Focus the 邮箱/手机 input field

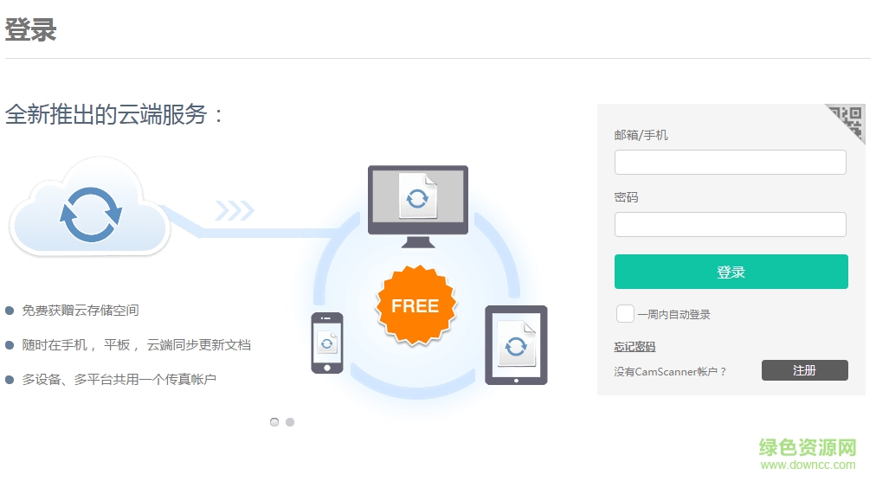tap(731, 162)
